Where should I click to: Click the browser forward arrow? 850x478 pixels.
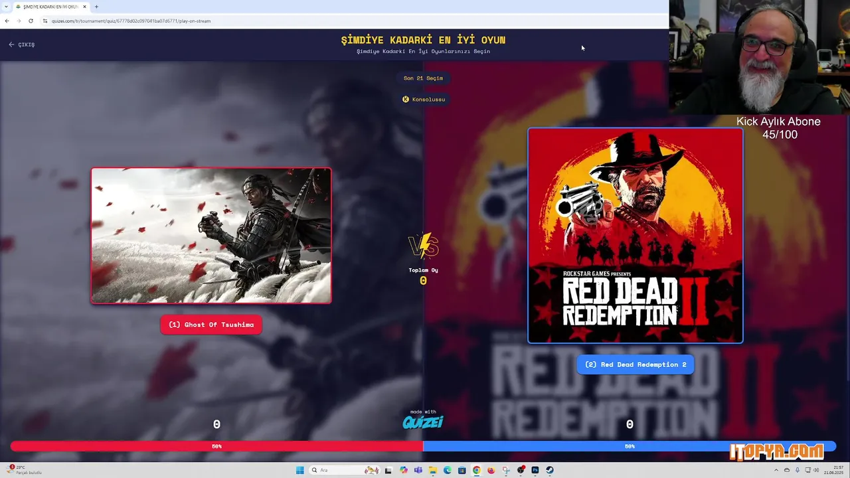[x=19, y=21]
